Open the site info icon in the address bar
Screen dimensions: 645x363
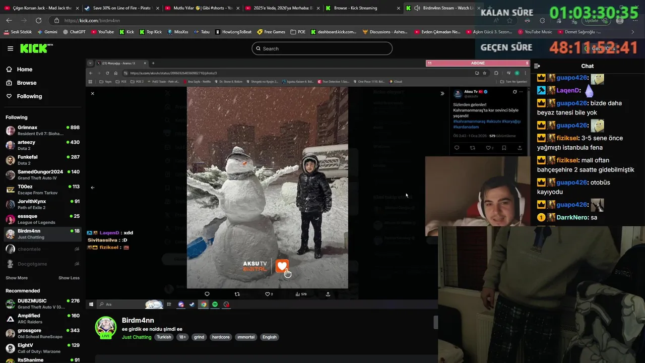pyautogui.click(x=56, y=21)
